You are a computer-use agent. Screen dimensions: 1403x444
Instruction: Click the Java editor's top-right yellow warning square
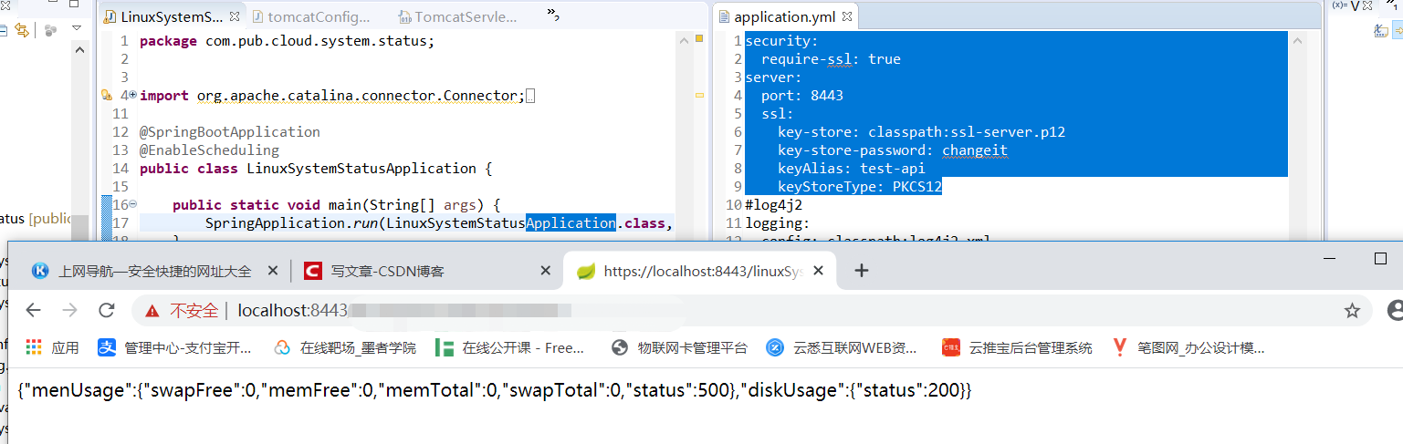[699, 38]
